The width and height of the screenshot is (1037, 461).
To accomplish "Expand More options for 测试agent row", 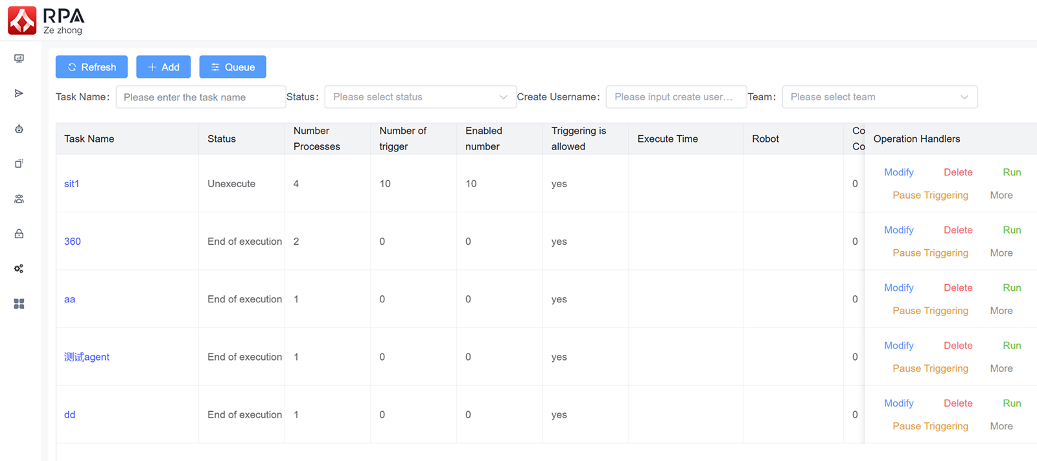I will coord(1001,368).
